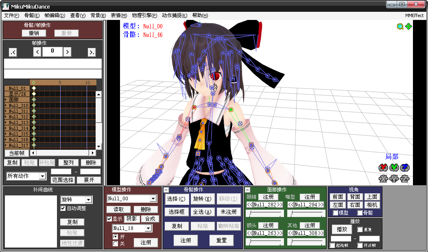Open the 文件(F) menu
This screenshot has width=428, height=252.
pyautogui.click(x=12, y=15)
